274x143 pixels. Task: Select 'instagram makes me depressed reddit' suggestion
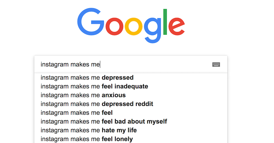[131, 104]
